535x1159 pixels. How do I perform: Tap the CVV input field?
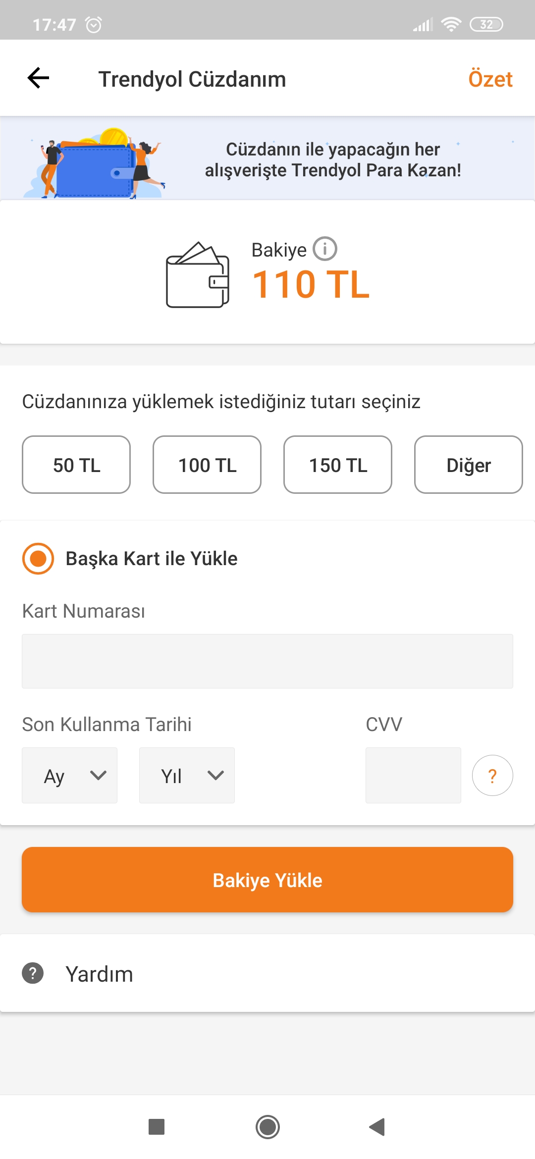point(413,776)
